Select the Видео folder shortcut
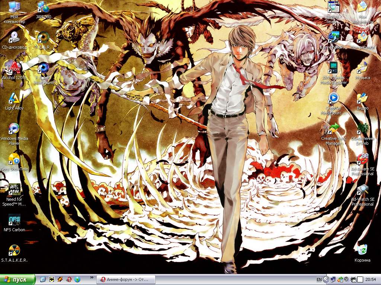381x285 pixels. [362, 101]
